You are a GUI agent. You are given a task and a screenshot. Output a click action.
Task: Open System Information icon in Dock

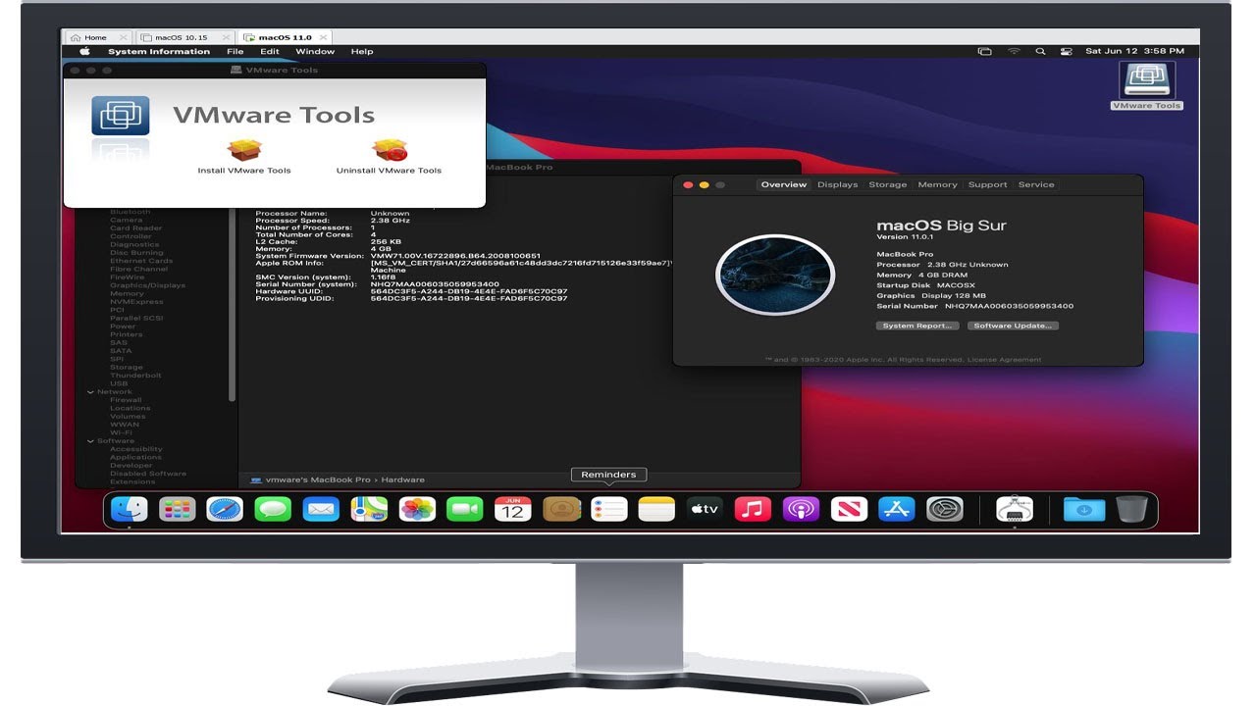[1015, 509]
